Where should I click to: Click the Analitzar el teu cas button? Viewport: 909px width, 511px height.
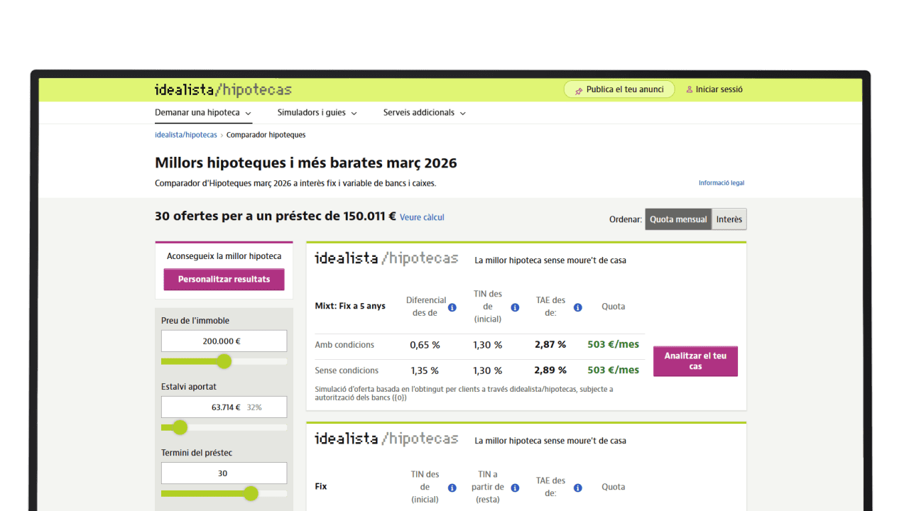click(695, 361)
